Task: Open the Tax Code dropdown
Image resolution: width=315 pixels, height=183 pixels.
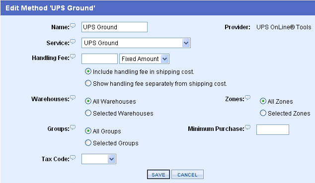Action: [99, 159]
